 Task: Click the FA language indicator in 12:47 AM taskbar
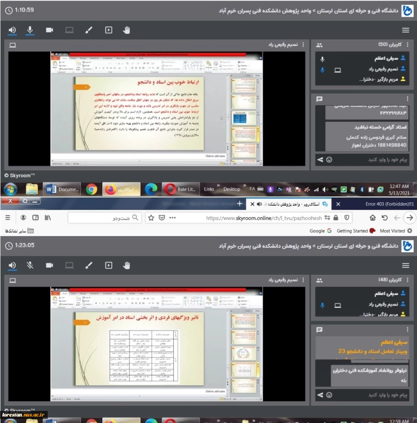(252, 189)
